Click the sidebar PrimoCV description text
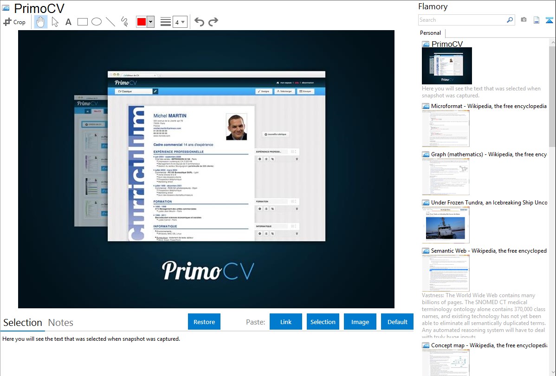 [481, 92]
